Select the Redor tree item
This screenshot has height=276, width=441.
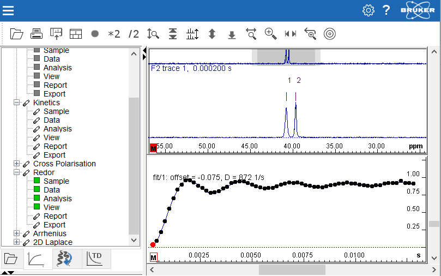click(x=44, y=172)
